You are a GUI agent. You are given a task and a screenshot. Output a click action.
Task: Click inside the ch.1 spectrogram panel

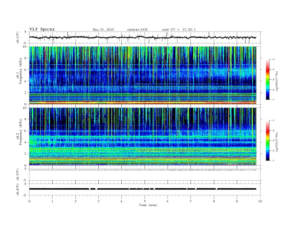pyautogui.click(x=142, y=75)
